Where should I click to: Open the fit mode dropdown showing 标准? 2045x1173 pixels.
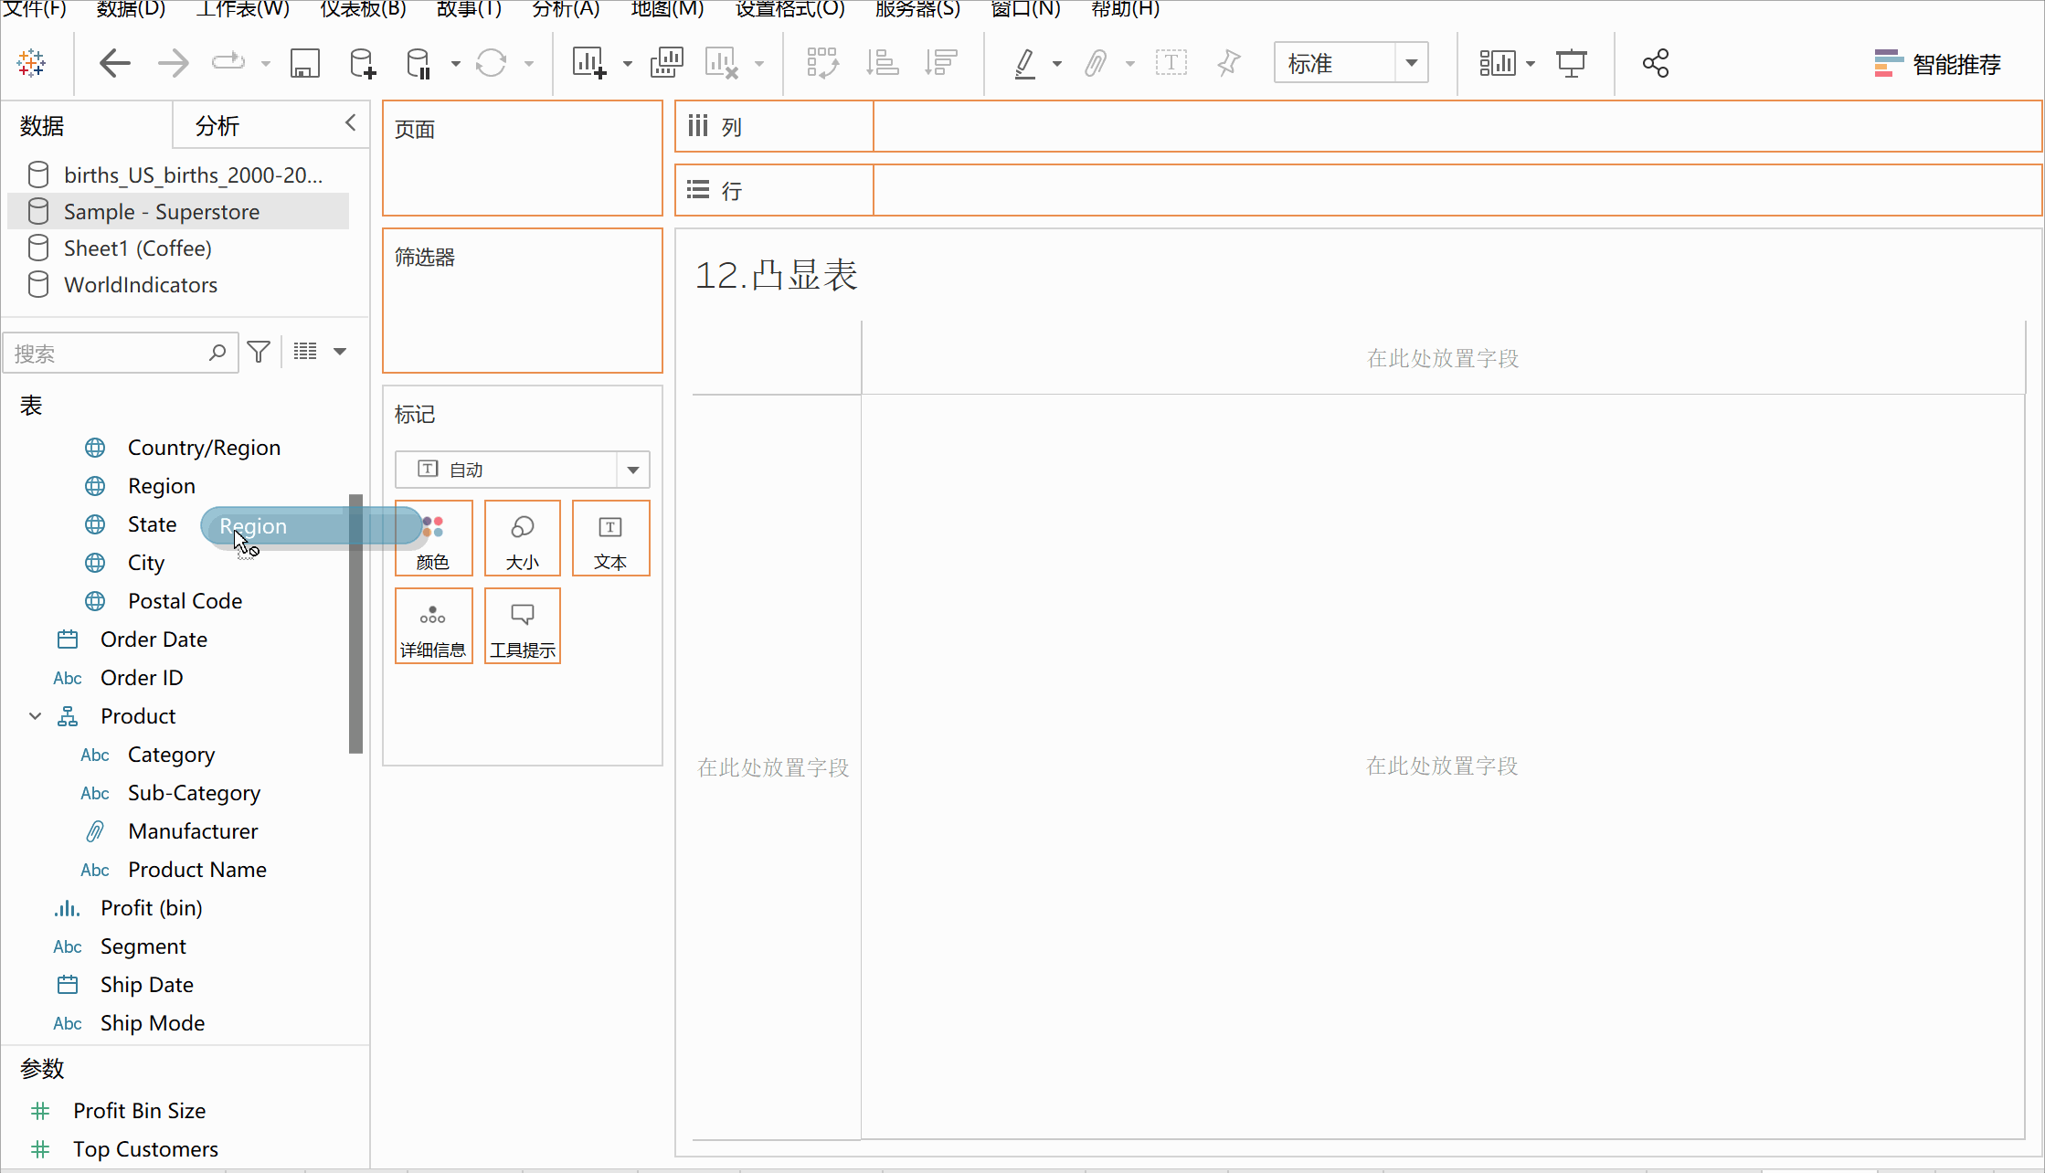(1412, 62)
